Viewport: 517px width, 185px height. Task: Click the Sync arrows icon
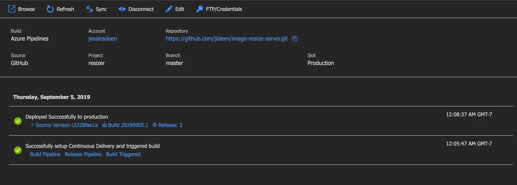click(89, 9)
